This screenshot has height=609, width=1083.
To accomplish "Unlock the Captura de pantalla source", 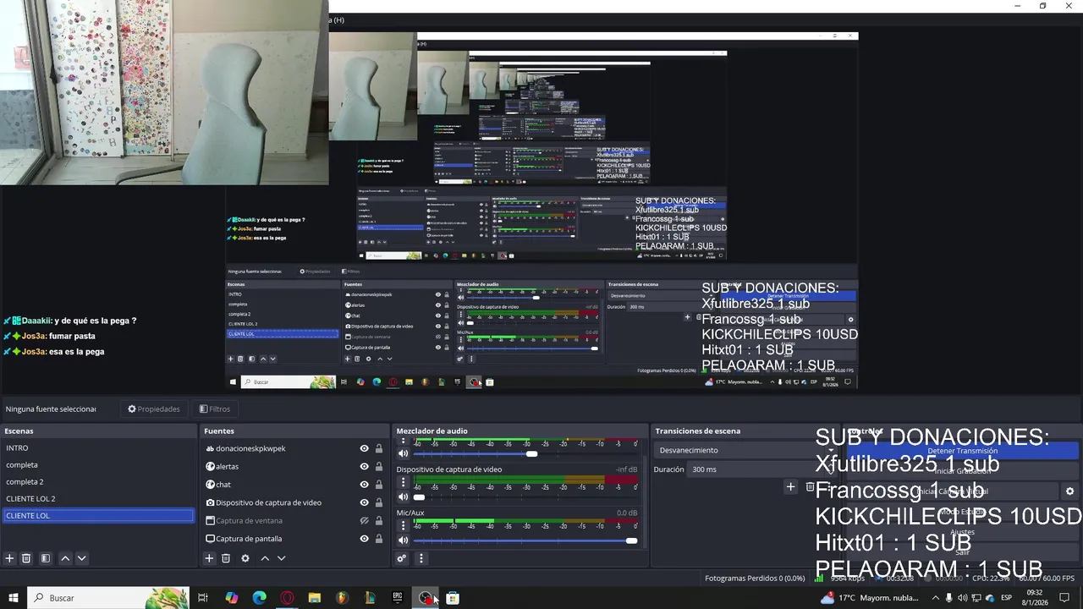I will pyautogui.click(x=379, y=539).
